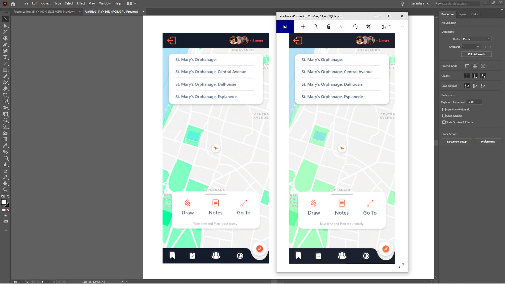Toggle the Scale Strokes & Effects checkbox

pyautogui.click(x=444, y=122)
